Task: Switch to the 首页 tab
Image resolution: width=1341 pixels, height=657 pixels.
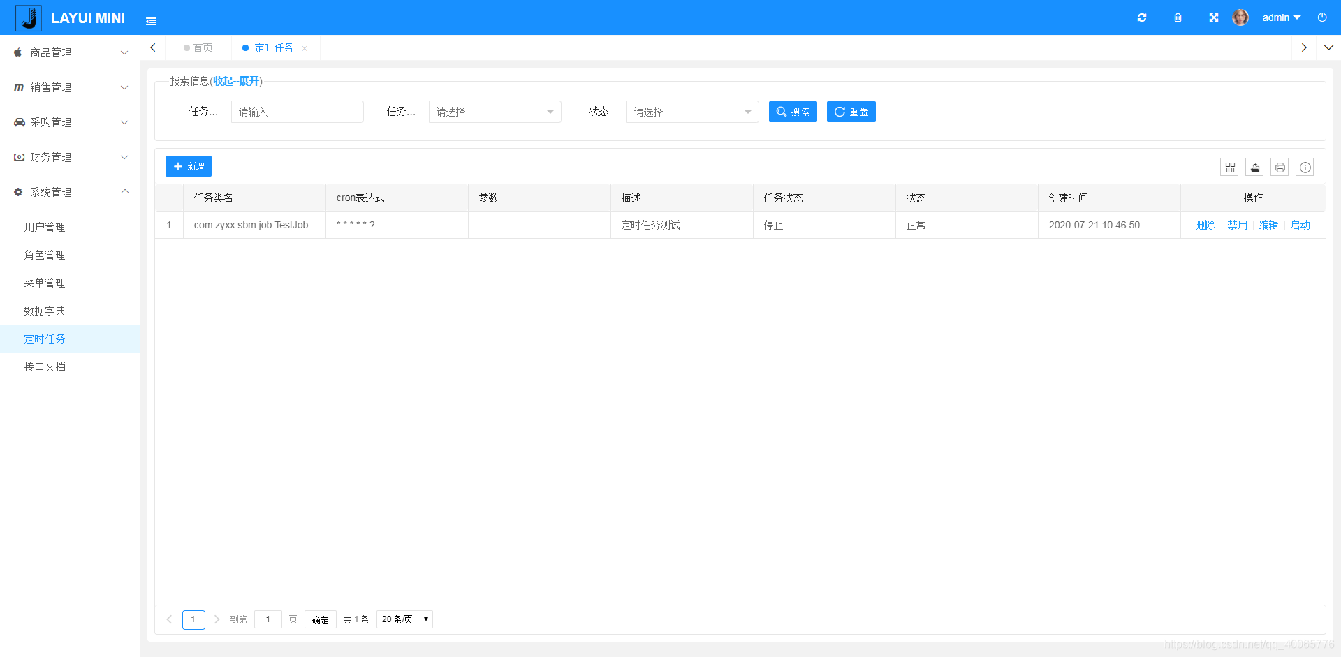Action: click(x=203, y=47)
